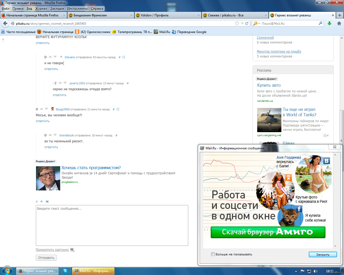Open the search engine selector dropdown
Screen dimensions: 344x275
(x=256, y=24)
